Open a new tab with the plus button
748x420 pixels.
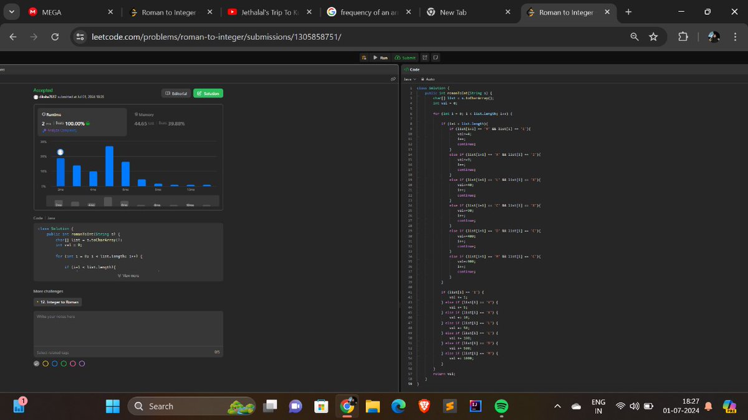[628, 12]
